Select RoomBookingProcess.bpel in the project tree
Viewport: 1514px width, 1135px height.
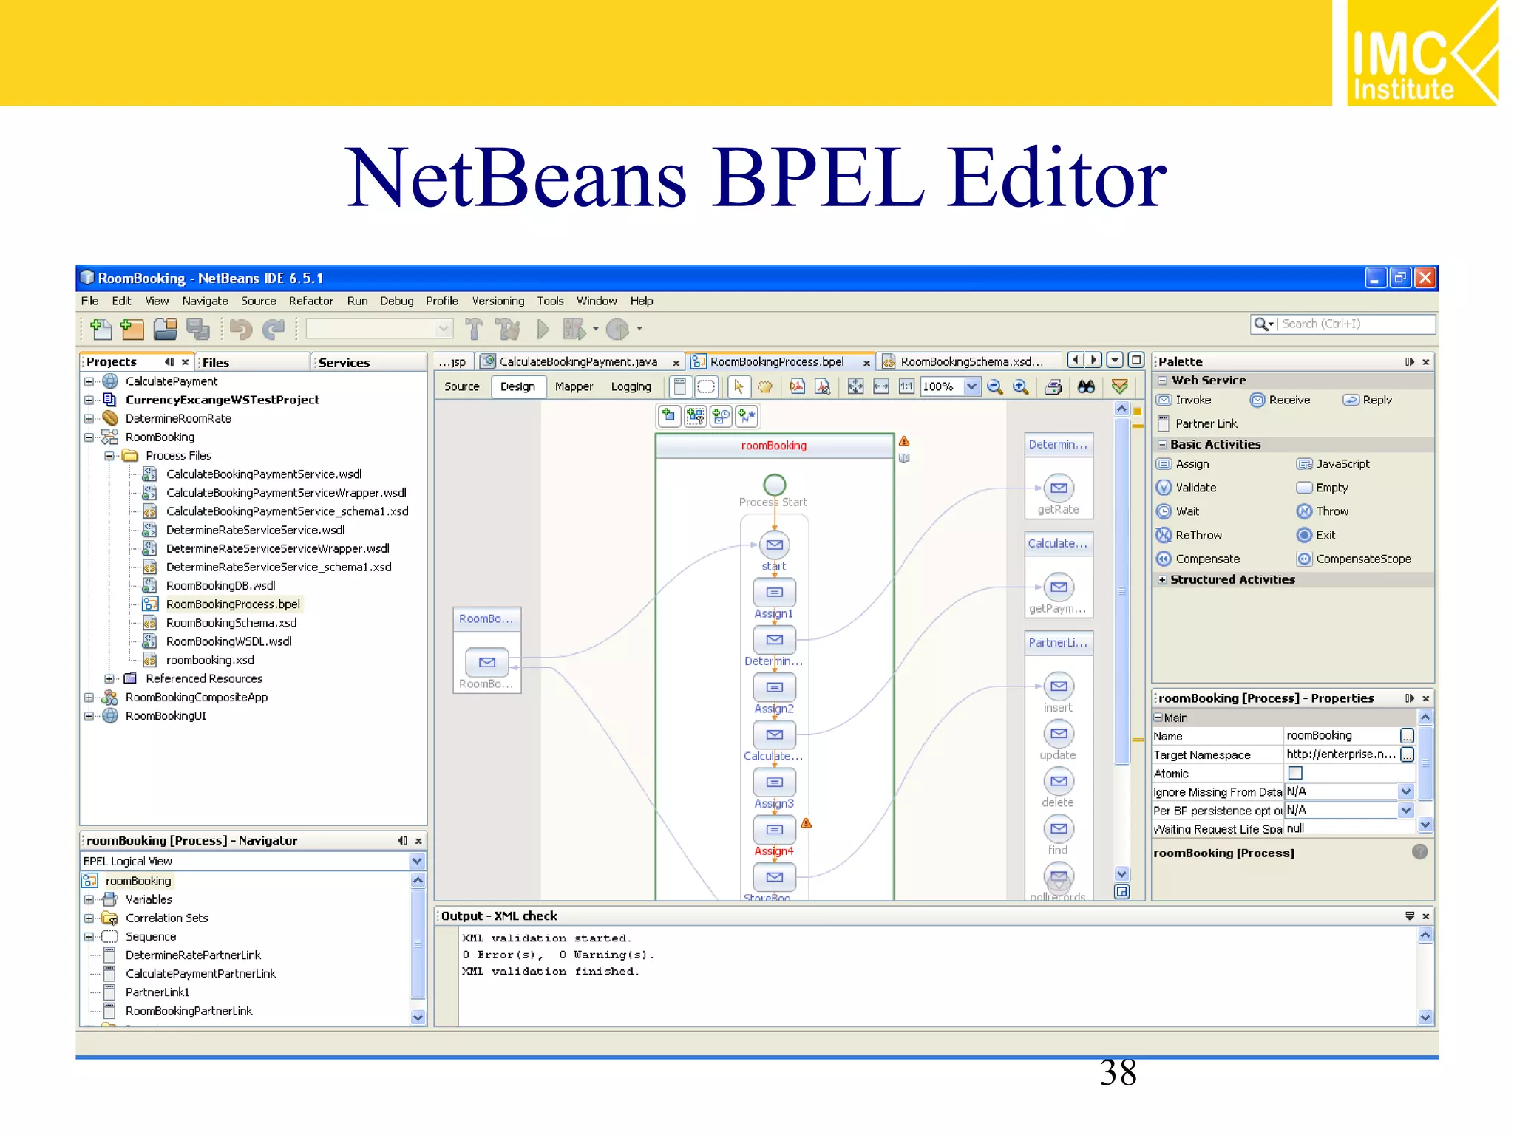[233, 604]
